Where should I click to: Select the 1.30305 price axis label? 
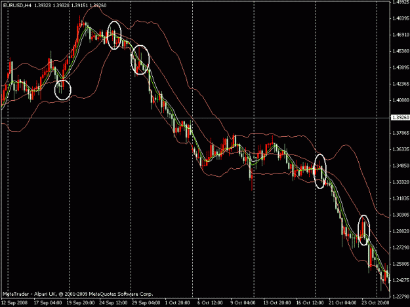click(x=401, y=215)
